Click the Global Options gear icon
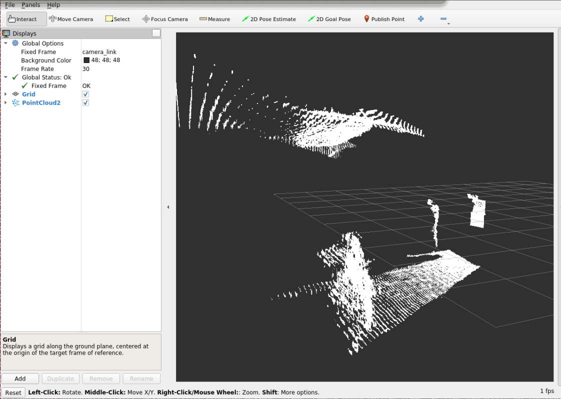This screenshot has width=561, height=399. click(x=15, y=43)
